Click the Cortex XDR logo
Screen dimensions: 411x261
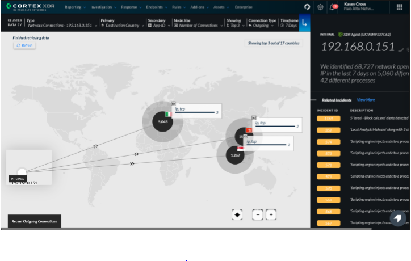coord(30,7)
